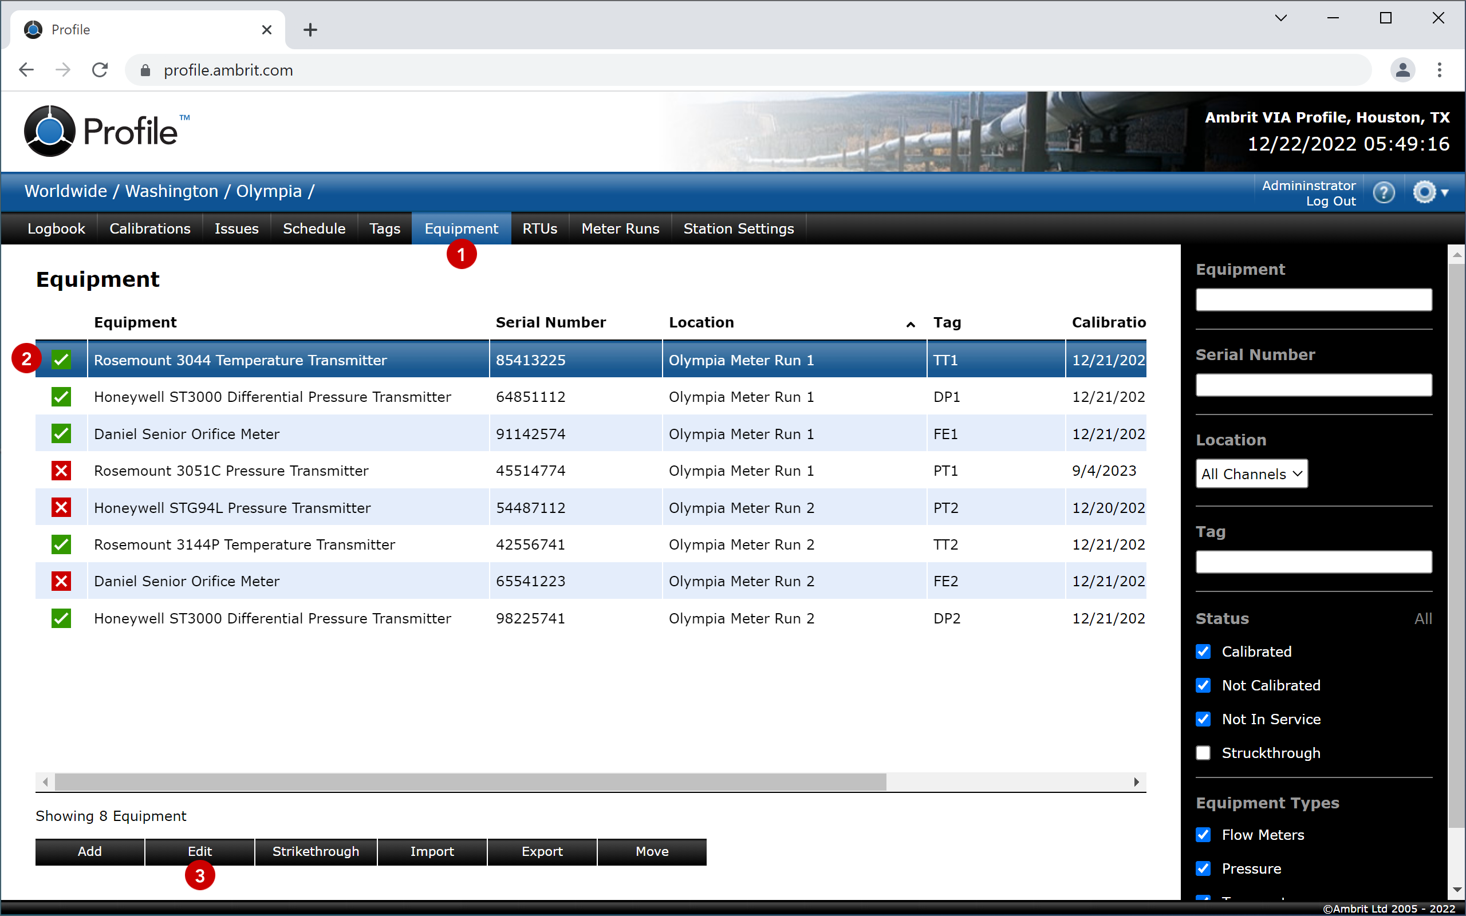Screen dimensions: 1466x916
Task: Open the browser profile avatar icon
Action: pyautogui.click(x=1402, y=70)
